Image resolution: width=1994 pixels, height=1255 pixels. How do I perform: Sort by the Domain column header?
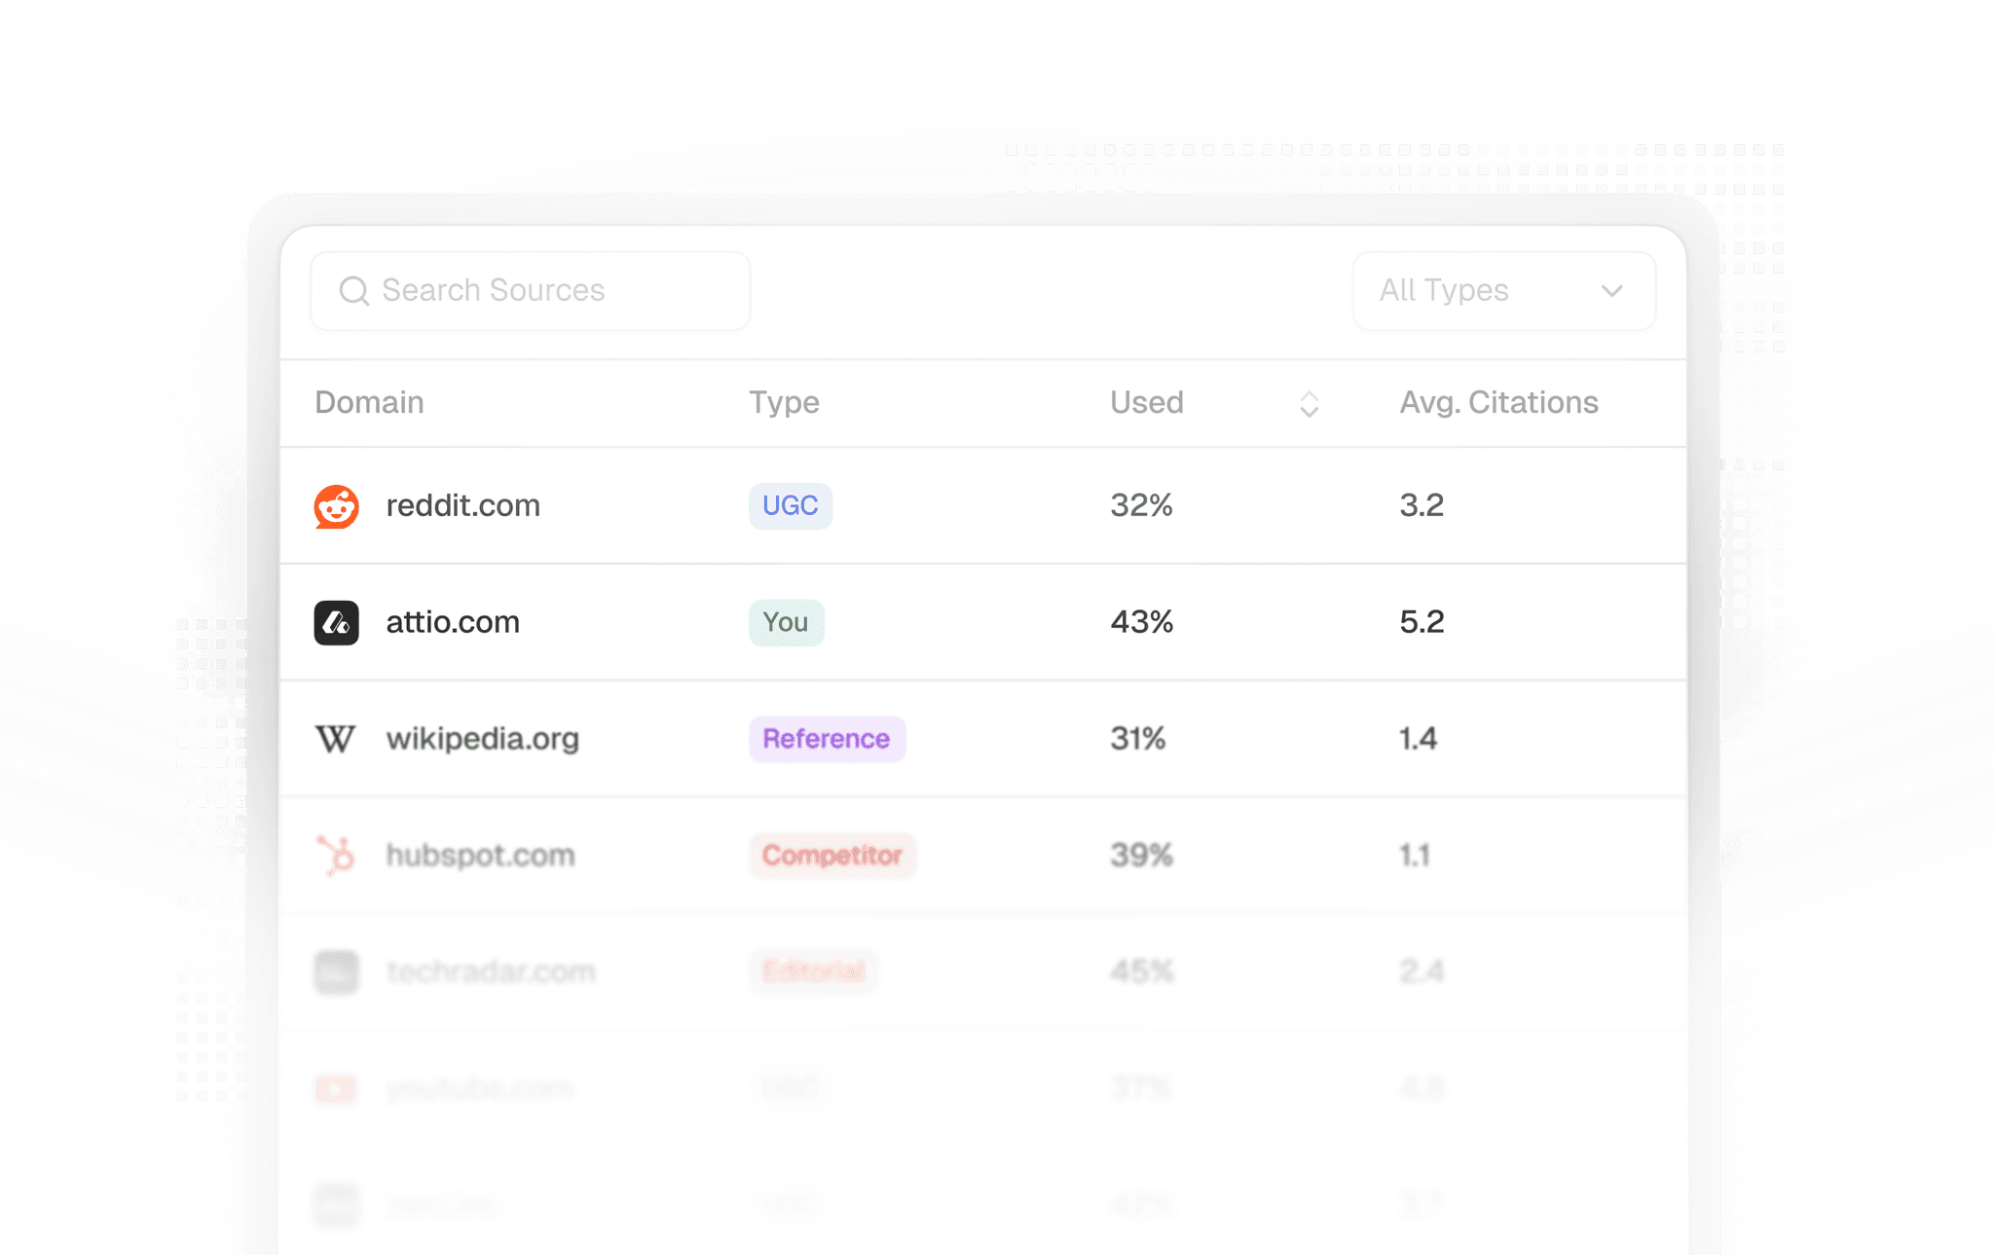tap(369, 403)
